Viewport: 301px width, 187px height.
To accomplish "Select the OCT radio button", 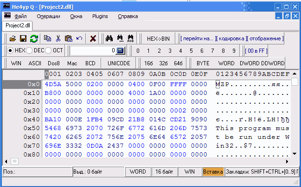I will (48, 50).
